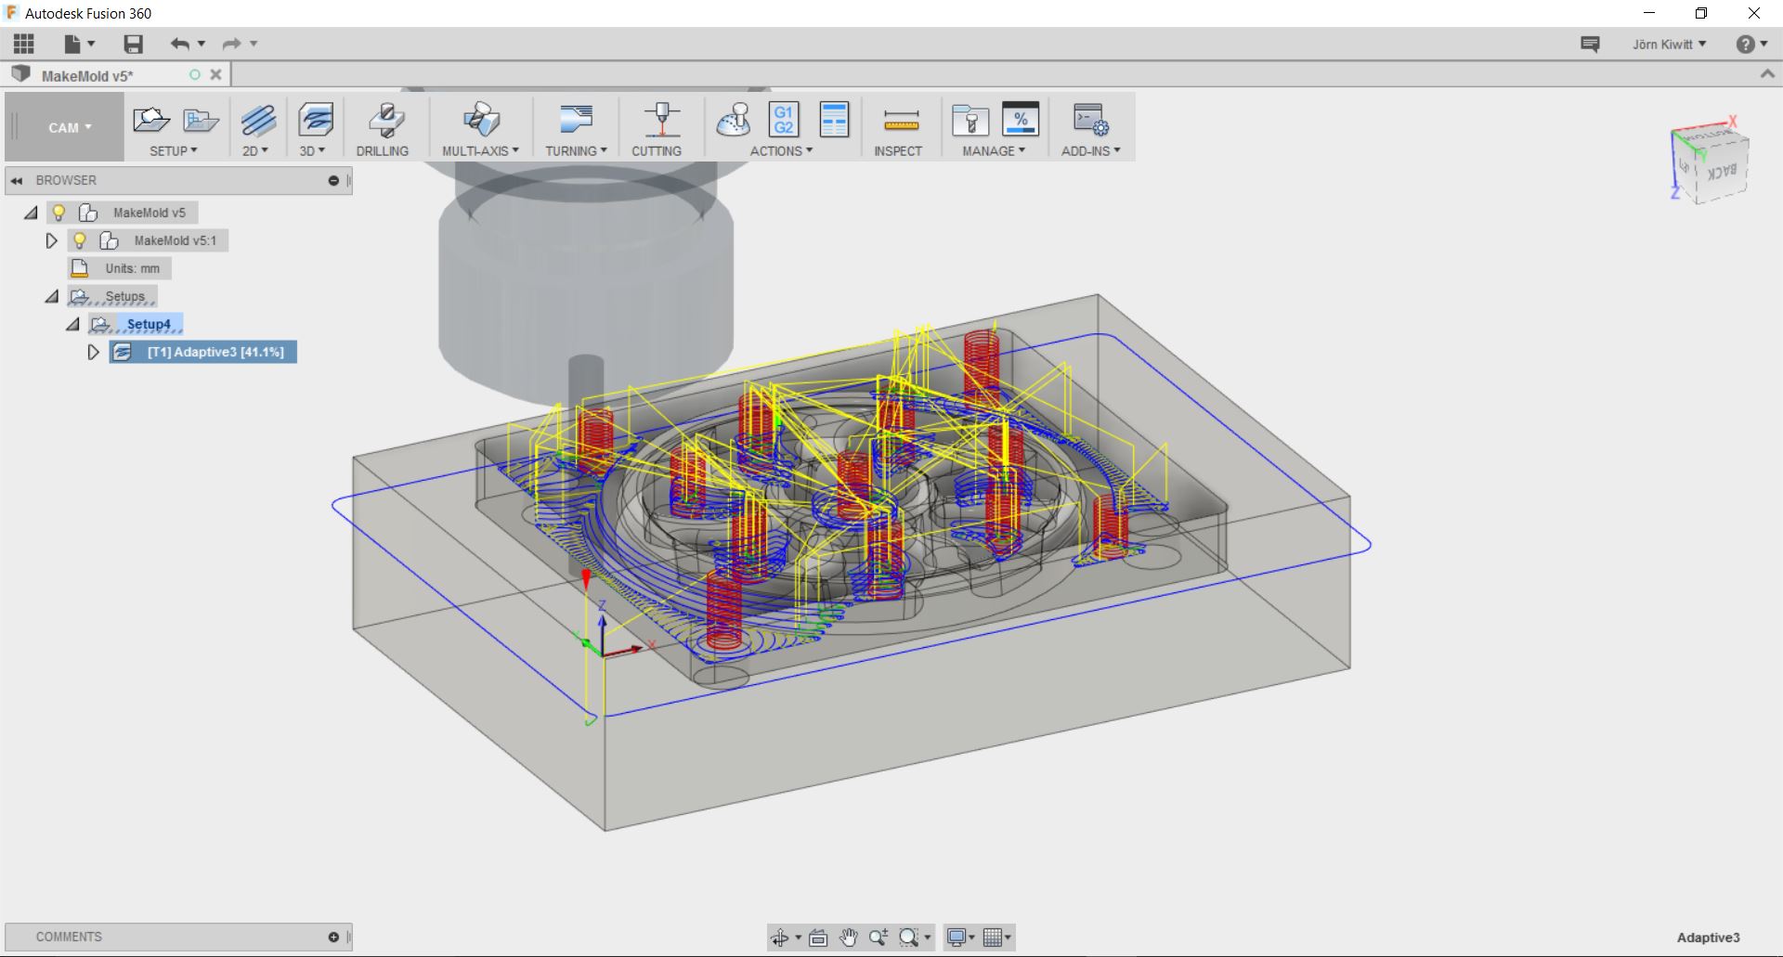The width and height of the screenshot is (1783, 957).
Task: Collapse the toolbar with top-right chevron
Action: pos(1767,74)
